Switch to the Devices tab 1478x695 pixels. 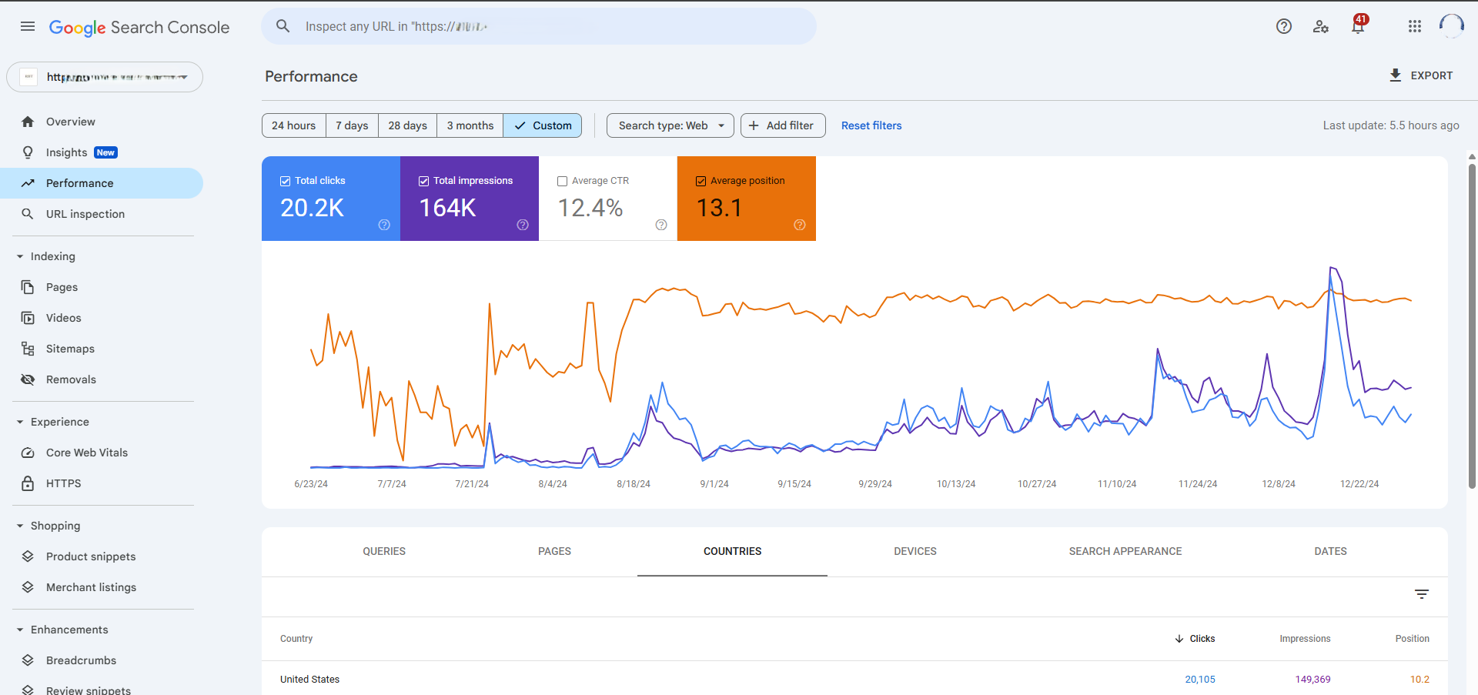tap(915, 551)
